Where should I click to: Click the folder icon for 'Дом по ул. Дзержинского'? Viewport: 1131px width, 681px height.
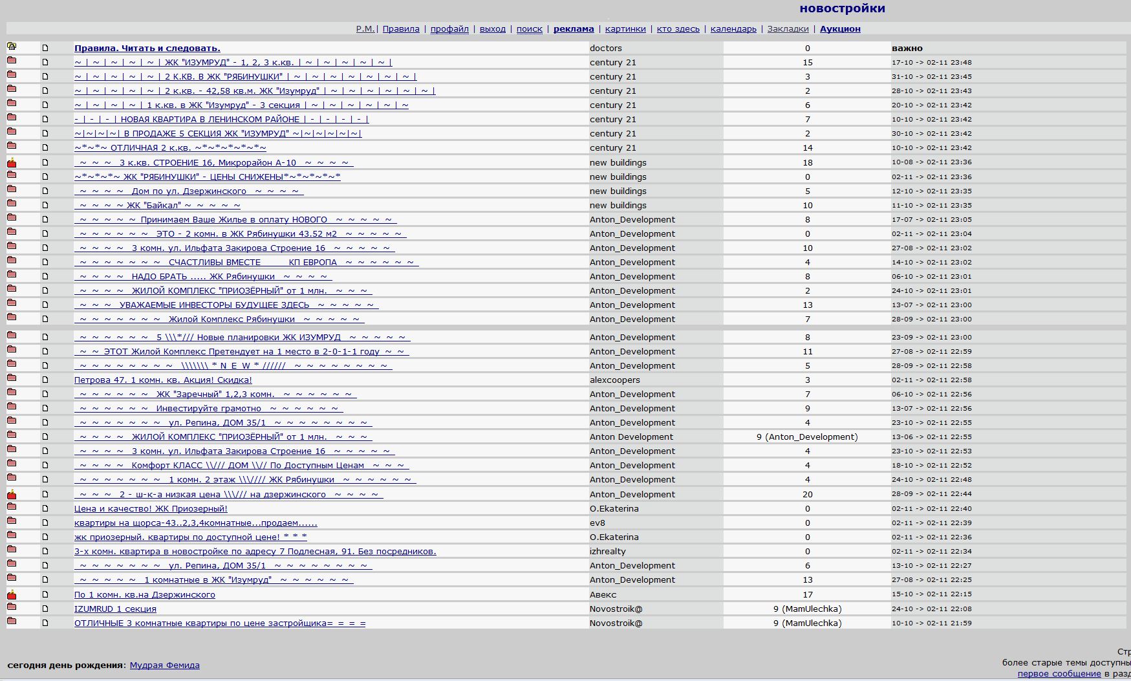tap(12, 189)
